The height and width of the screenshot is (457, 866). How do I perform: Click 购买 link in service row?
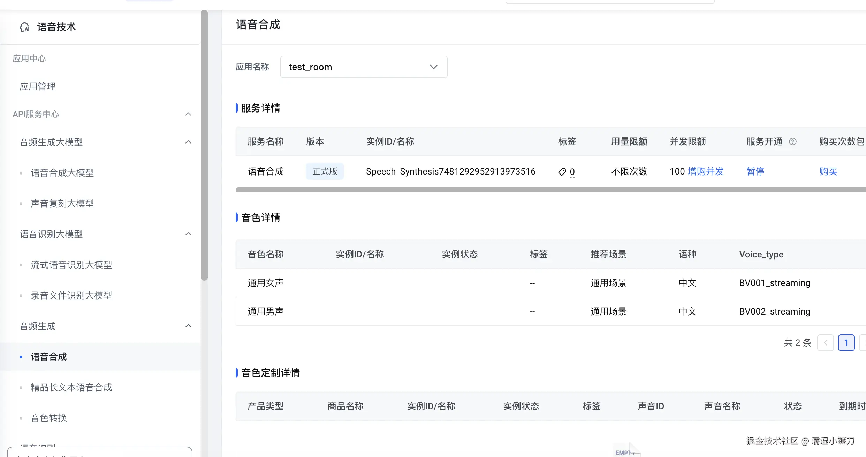click(828, 171)
